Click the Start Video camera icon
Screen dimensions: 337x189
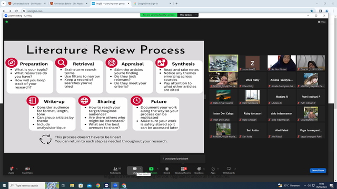coord(27,169)
